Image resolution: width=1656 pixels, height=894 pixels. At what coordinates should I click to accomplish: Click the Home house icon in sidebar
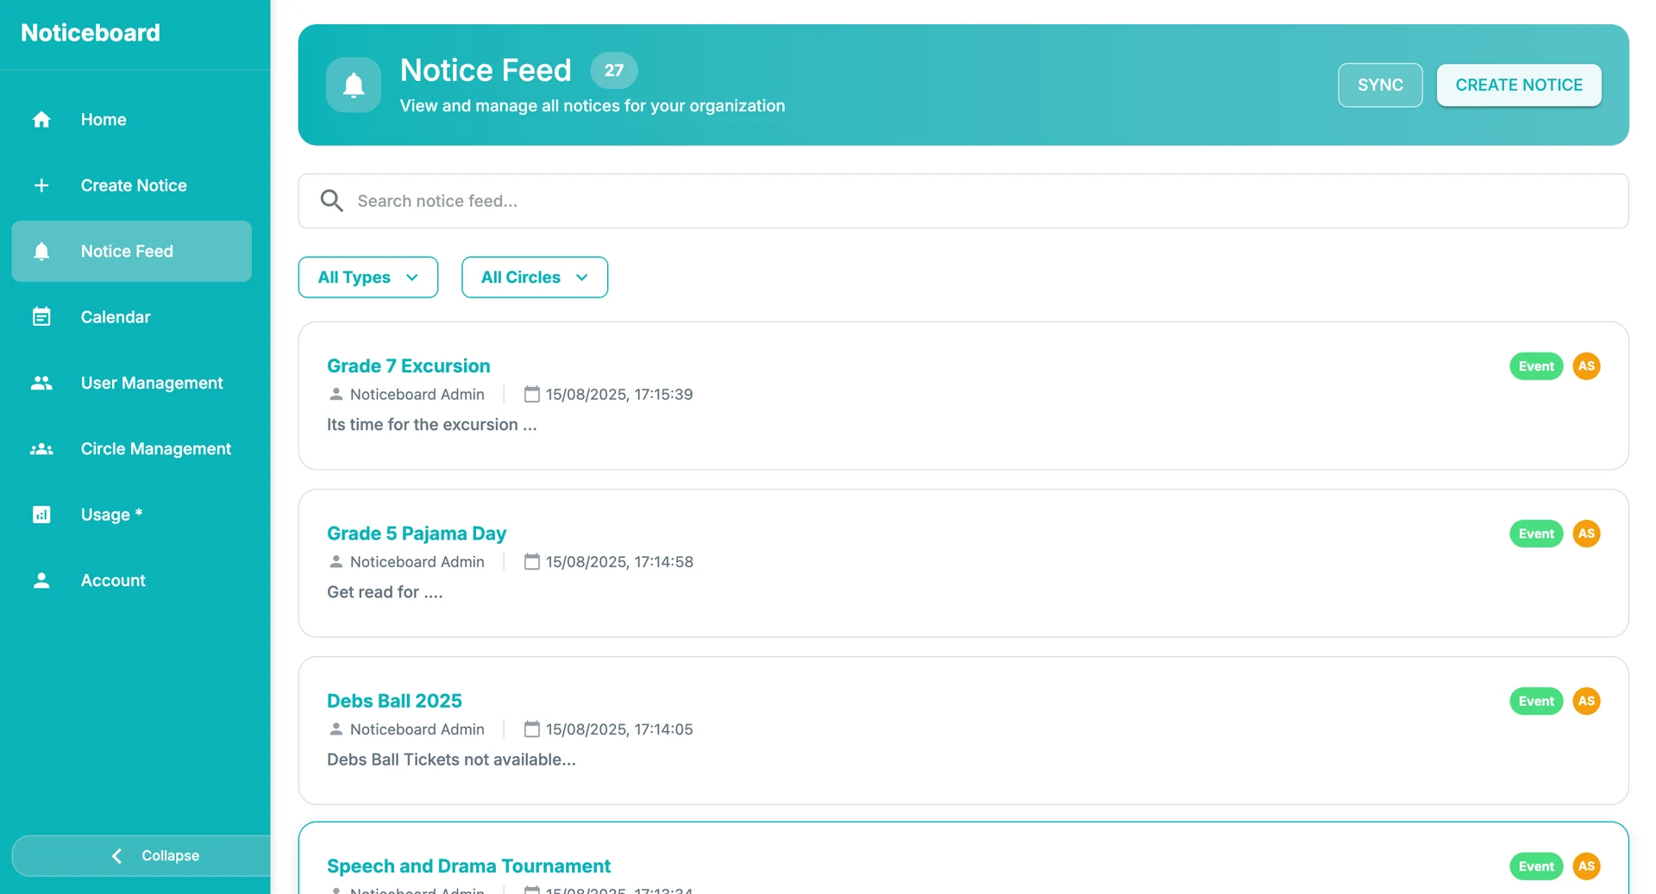(x=41, y=120)
